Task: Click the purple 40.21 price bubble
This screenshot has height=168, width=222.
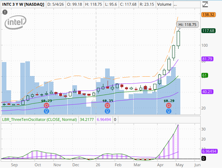Action: click(207, 92)
